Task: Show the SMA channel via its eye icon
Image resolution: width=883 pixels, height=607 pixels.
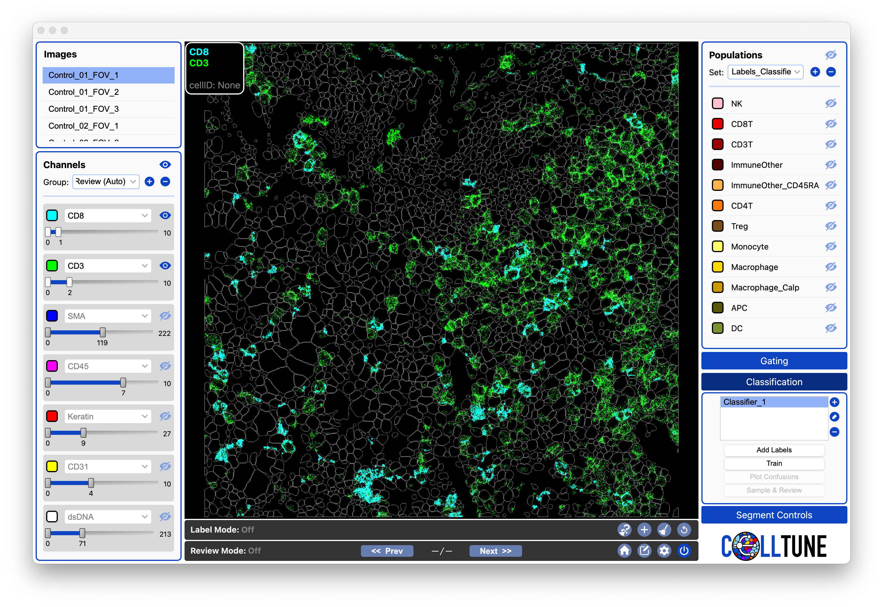Action: [x=165, y=316]
